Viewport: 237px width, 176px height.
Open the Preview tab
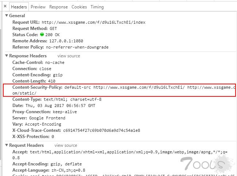(x=38, y=7)
